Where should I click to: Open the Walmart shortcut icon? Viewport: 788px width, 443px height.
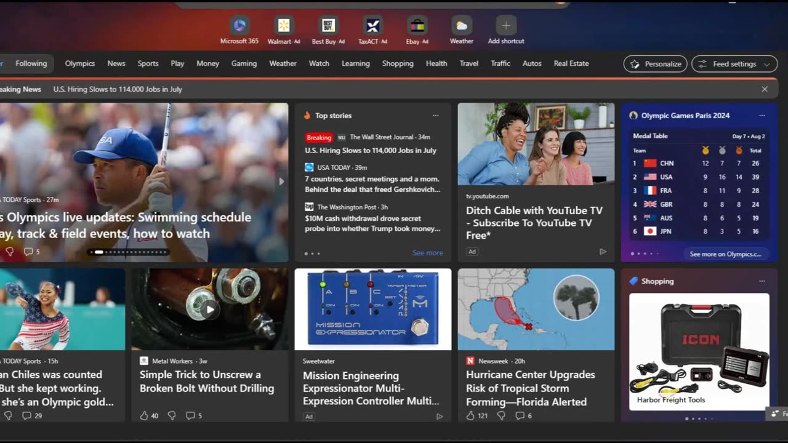[x=284, y=25]
